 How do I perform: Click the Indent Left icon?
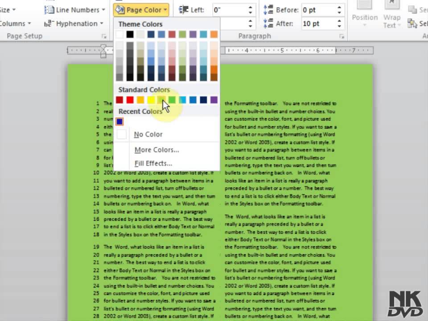pyautogui.click(x=183, y=10)
